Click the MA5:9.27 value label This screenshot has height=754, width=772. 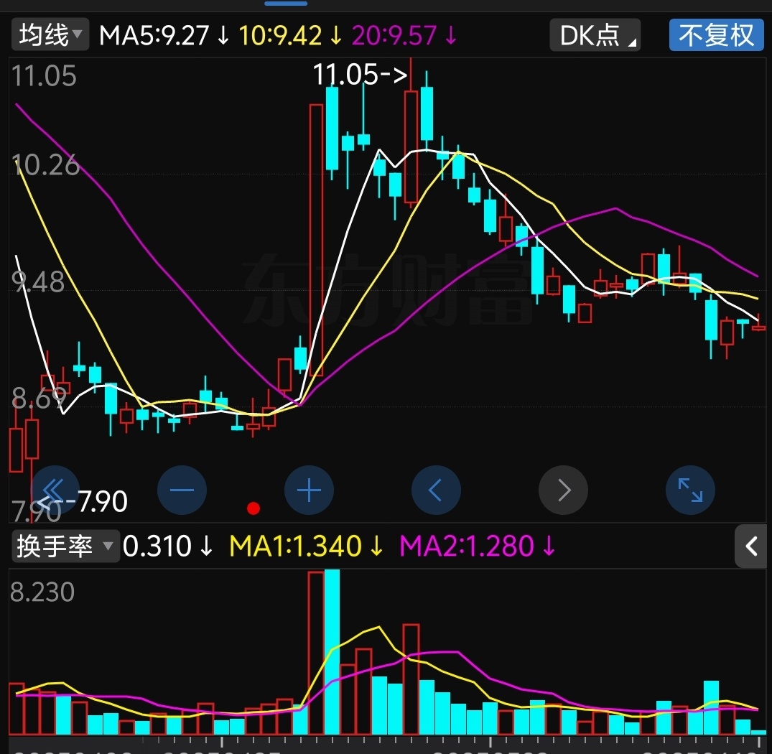154,35
